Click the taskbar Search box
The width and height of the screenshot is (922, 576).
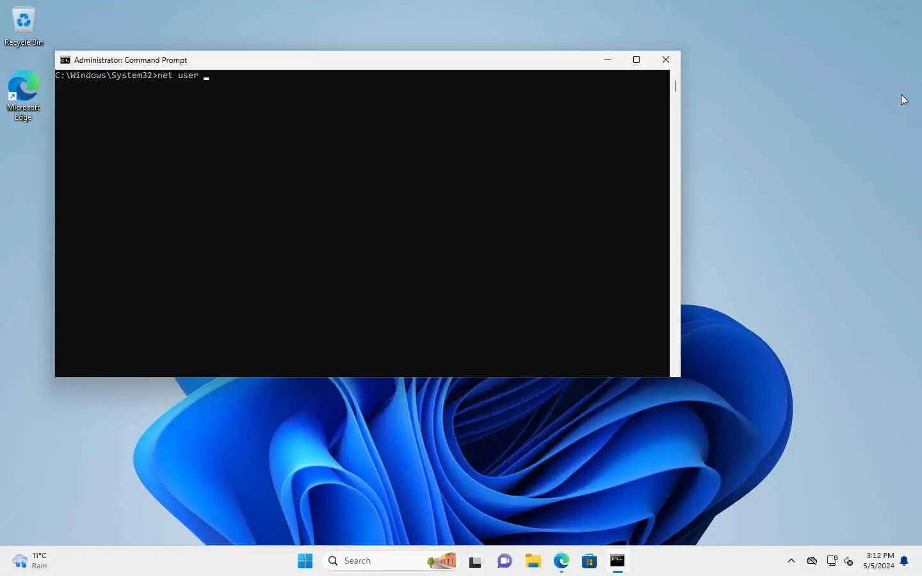click(x=391, y=561)
